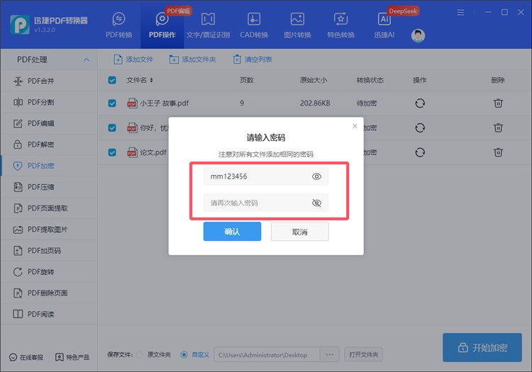Image resolution: width=532 pixels, height=372 pixels.
Task: Delete 小王子 故事.pdf with trash icon
Action: 498,103
